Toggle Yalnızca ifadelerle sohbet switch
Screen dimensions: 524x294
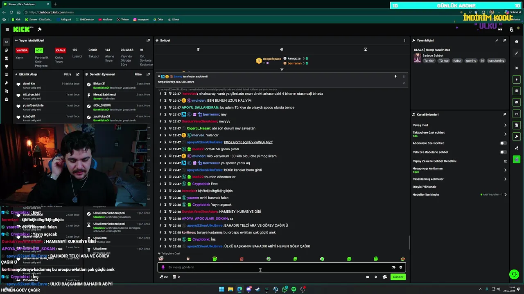504,152
